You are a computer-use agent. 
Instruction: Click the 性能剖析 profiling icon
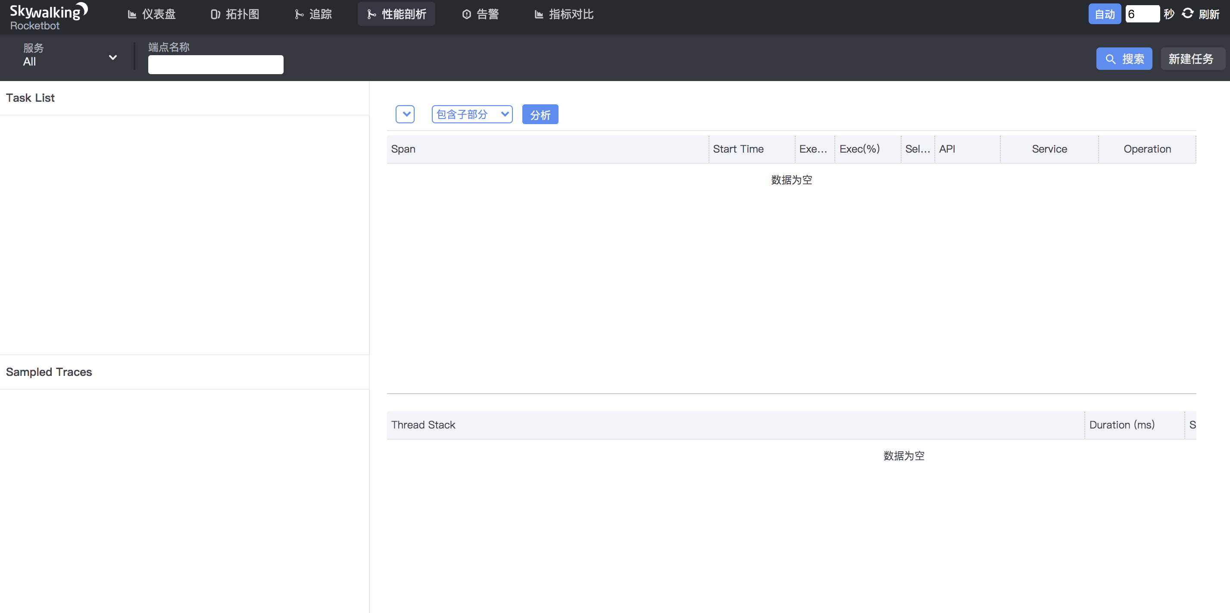[x=371, y=14]
